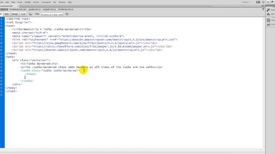Filter related files using funnel icon
This screenshot has width=275, height=154.
[x=263, y=9]
